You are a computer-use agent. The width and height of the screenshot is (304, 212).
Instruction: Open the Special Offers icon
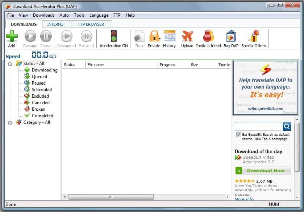[253, 36]
